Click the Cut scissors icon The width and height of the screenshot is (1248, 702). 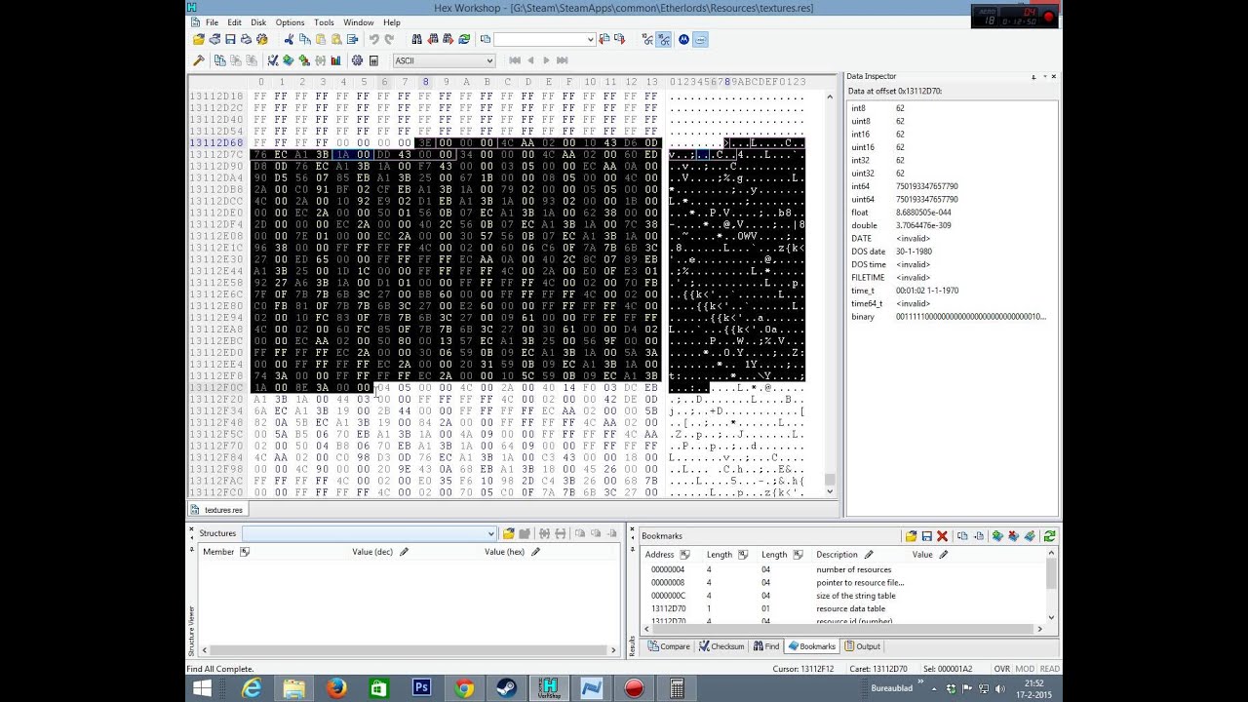pos(289,39)
